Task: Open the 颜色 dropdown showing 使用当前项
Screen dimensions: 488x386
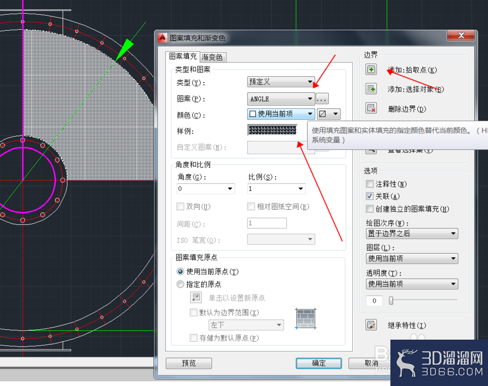Action: 281,114
